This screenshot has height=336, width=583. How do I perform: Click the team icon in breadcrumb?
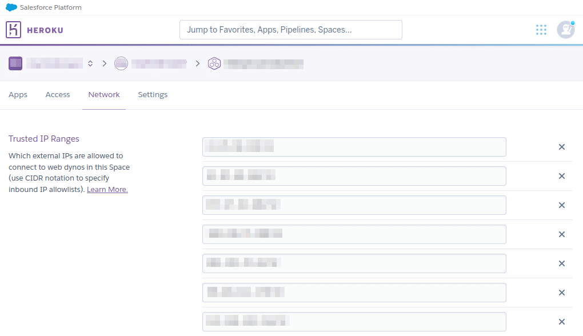coord(121,63)
